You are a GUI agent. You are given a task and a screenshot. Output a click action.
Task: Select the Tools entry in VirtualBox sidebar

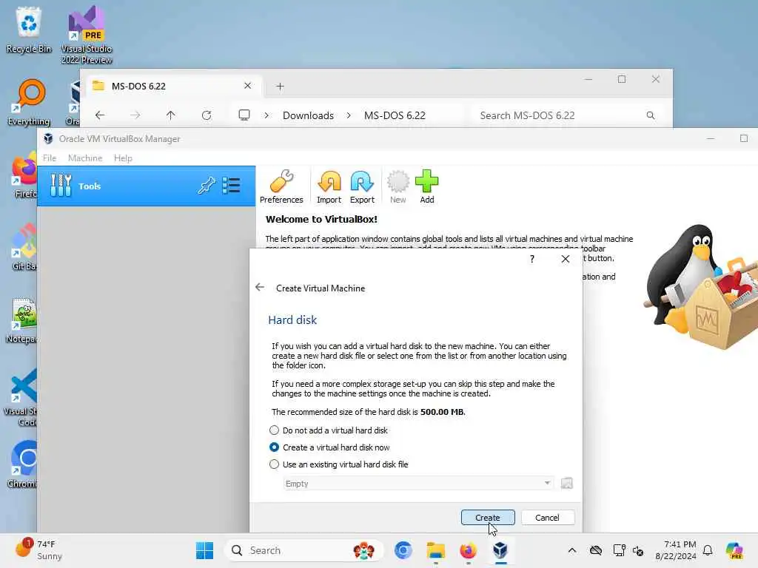coord(147,186)
